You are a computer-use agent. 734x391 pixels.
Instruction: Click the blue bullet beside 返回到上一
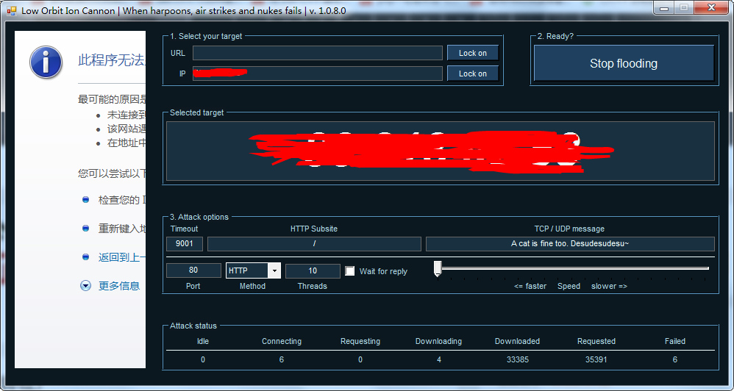(85, 257)
